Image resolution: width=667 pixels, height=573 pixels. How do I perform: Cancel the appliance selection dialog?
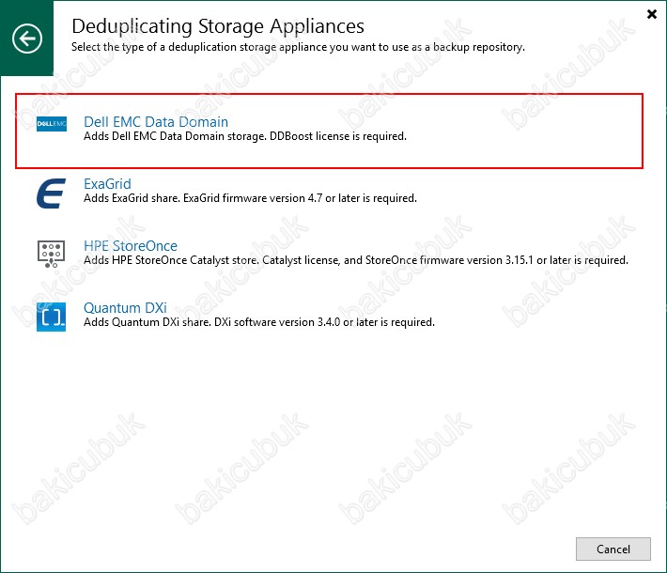[x=613, y=550]
